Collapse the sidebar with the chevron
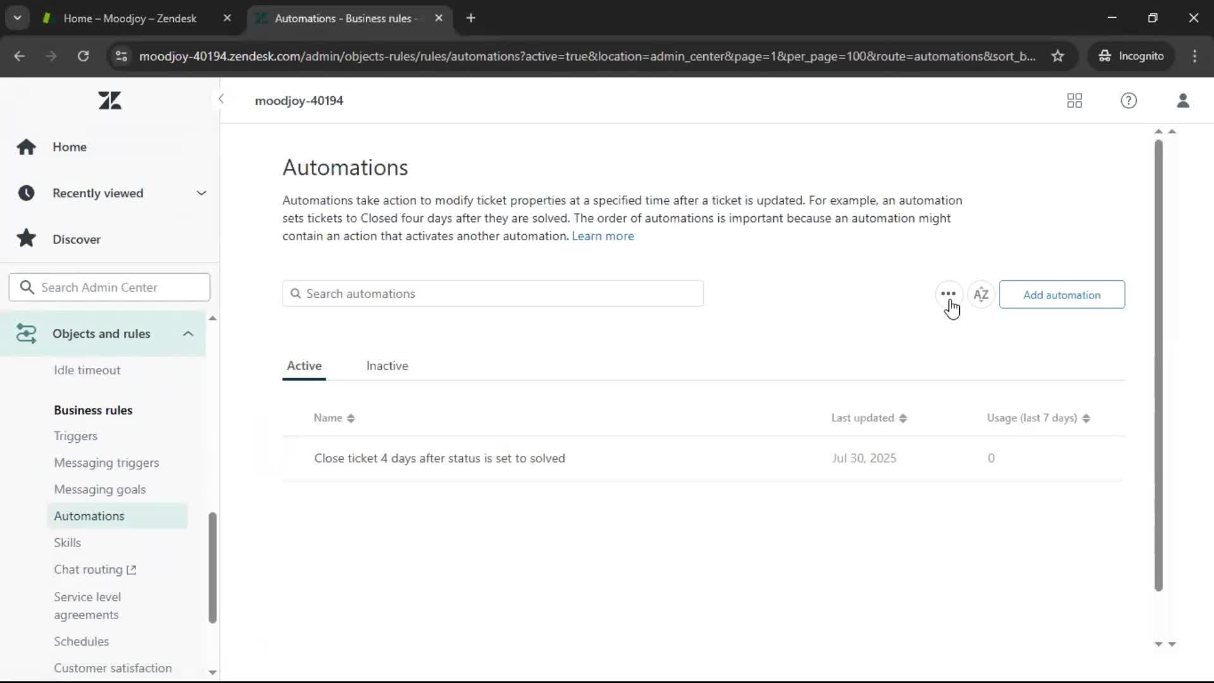Viewport: 1214px width, 683px height. coord(221,99)
